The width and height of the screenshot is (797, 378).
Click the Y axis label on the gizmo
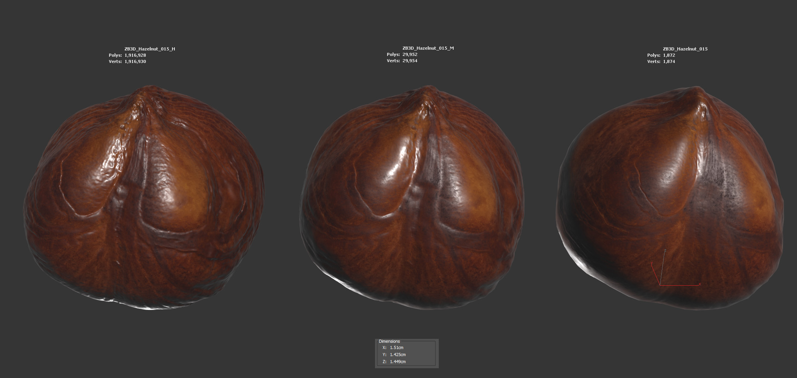(x=652, y=263)
